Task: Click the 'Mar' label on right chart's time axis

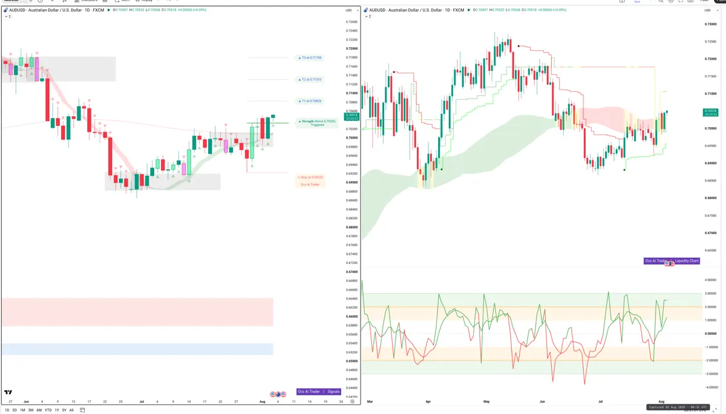Action: point(370,401)
